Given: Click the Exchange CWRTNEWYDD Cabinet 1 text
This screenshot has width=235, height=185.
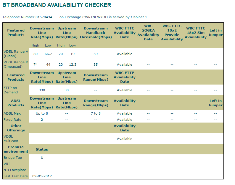Looking at the screenshot, I should [x=103, y=17].
